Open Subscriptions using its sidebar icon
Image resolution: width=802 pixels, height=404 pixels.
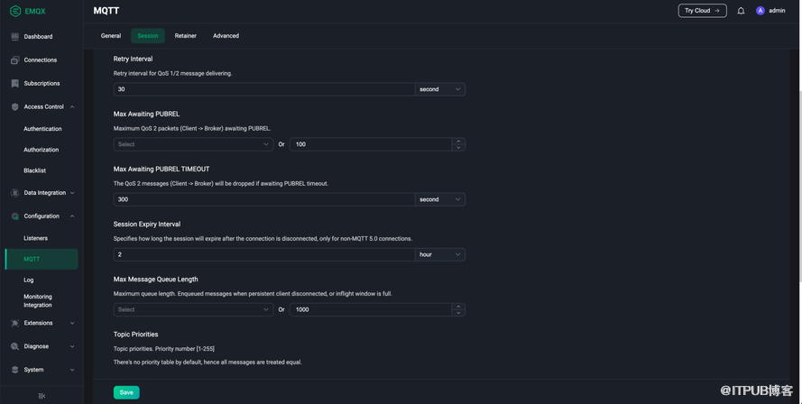tap(14, 84)
